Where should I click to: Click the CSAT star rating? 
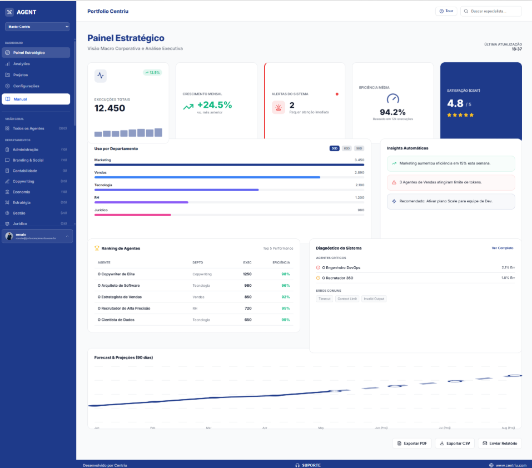click(x=460, y=115)
